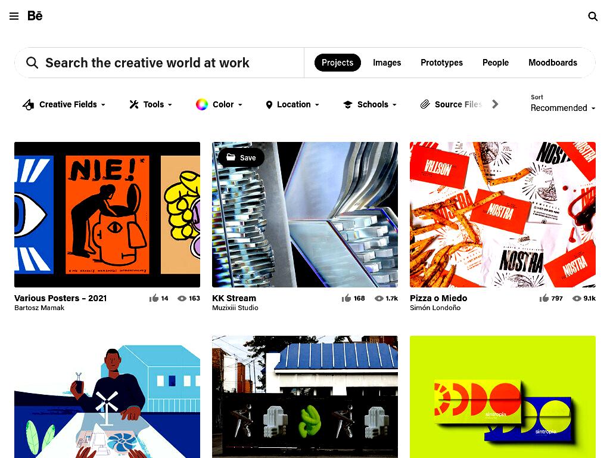Select the Moodboards tab
Image resolution: width=610 pixels, height=458 pixels.
552,63
